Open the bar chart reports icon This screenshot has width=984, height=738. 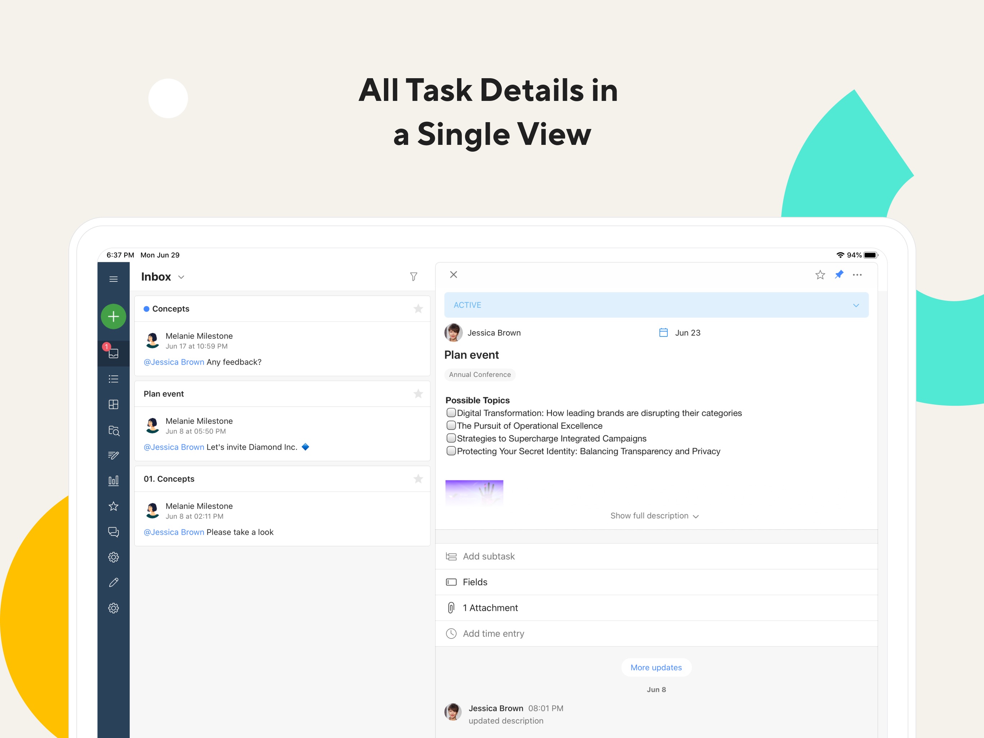pos(113,481)
